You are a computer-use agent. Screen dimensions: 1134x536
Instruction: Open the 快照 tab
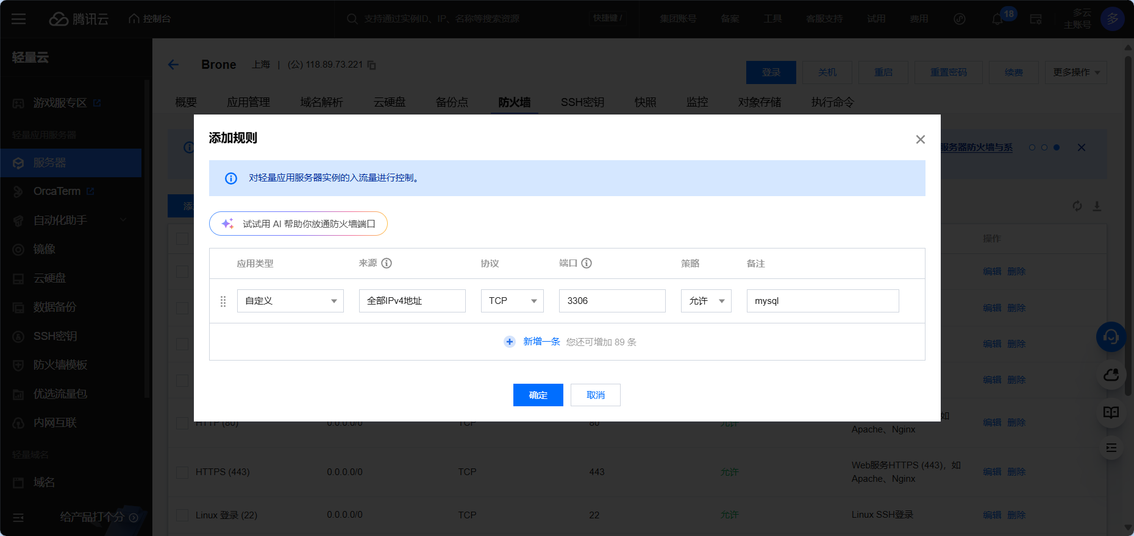(x=645, y=102)
